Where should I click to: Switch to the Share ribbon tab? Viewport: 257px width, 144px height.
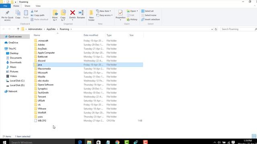pyautogui.click(x=27, y=6)
